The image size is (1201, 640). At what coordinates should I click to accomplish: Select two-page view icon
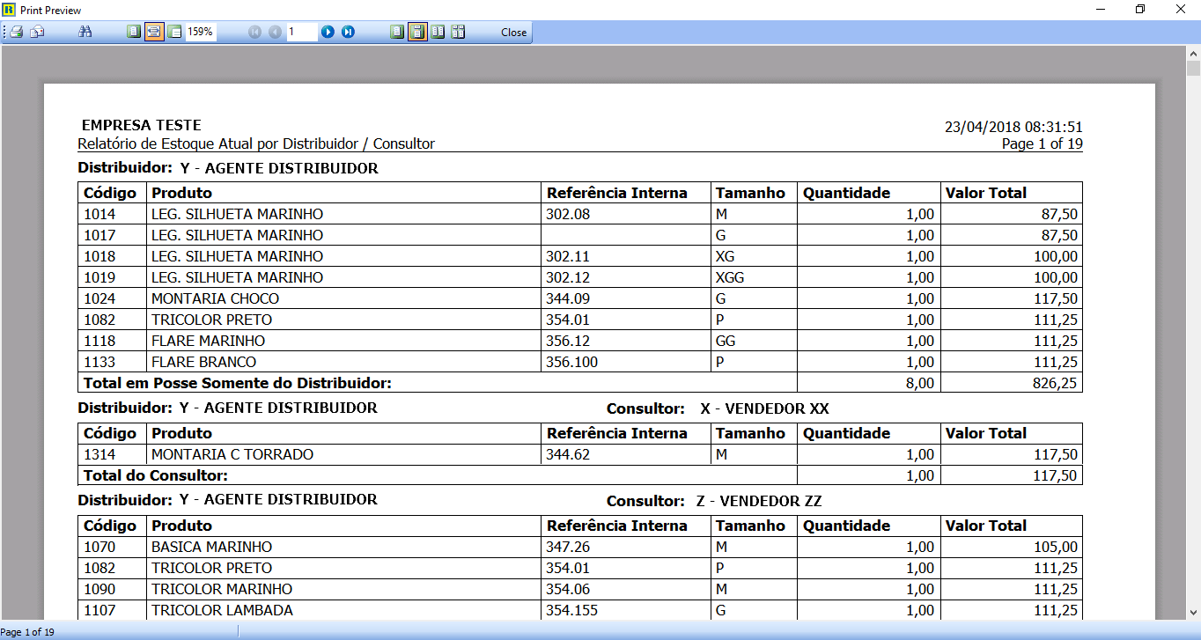438,32
